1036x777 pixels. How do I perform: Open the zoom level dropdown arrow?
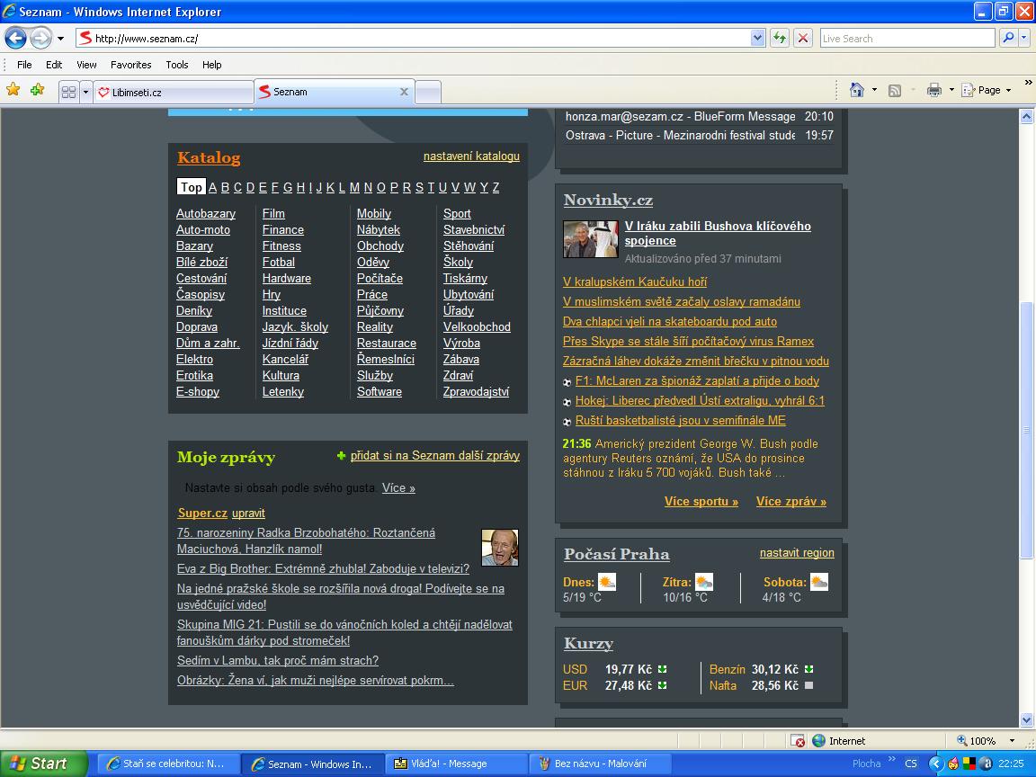(x=1012, y=741)
